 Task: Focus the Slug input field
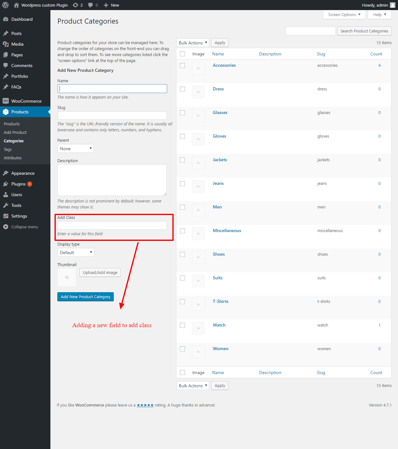pyautogui.click(x=112, y=115)
